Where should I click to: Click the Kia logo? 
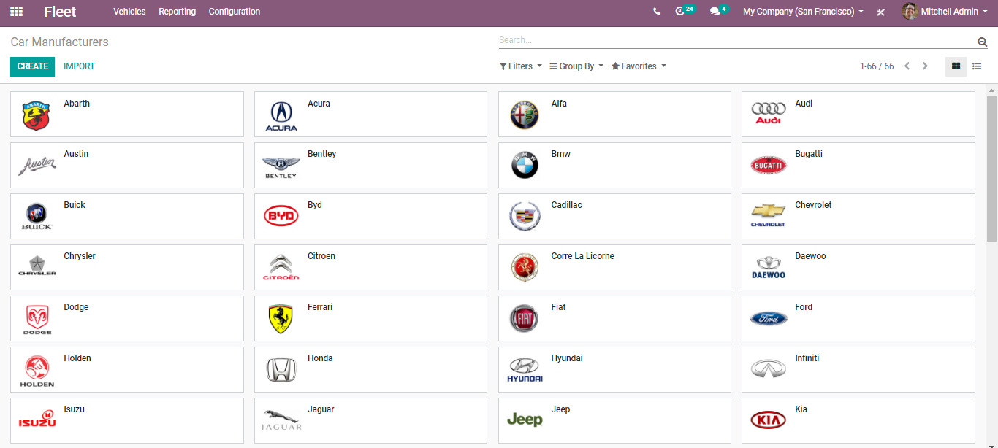point(769,420)
